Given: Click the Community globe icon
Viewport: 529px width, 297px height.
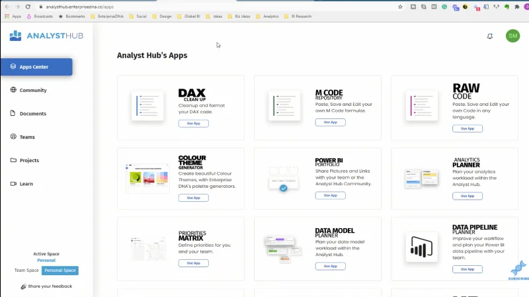Looking at the screenshot, I should tap(13, 90).
